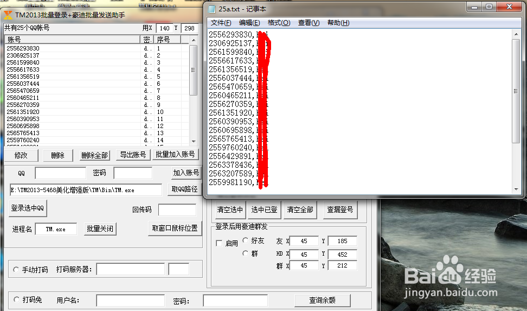Click the 选中已登 button

264,210
